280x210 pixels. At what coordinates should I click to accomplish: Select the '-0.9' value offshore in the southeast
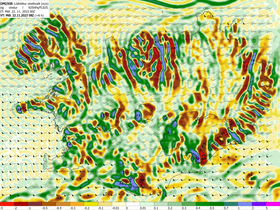(x=250, y=175)
